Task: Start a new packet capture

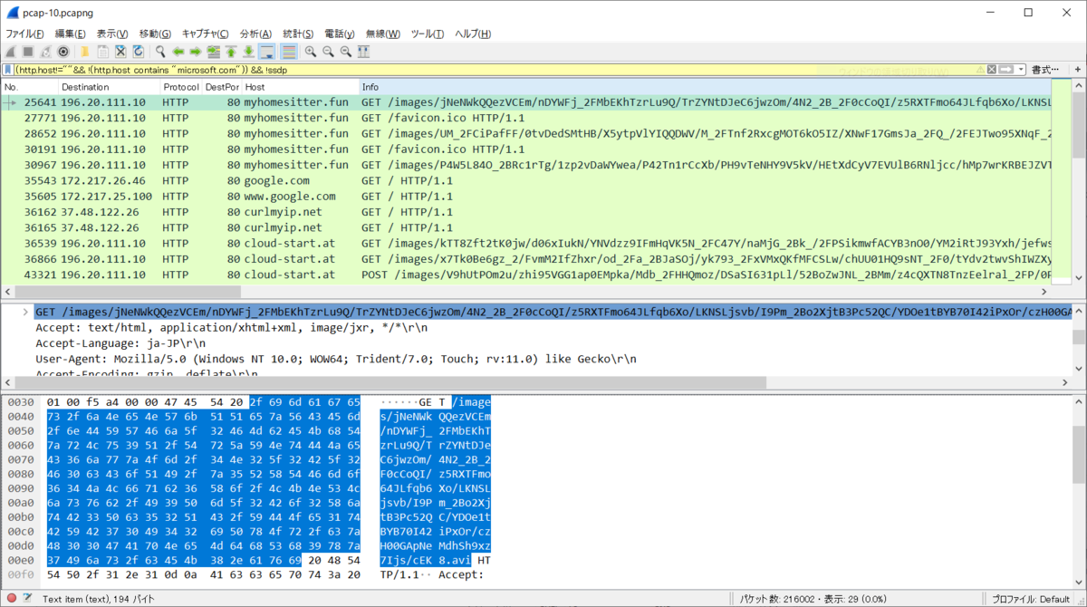Action: click(x=10, y=52)
